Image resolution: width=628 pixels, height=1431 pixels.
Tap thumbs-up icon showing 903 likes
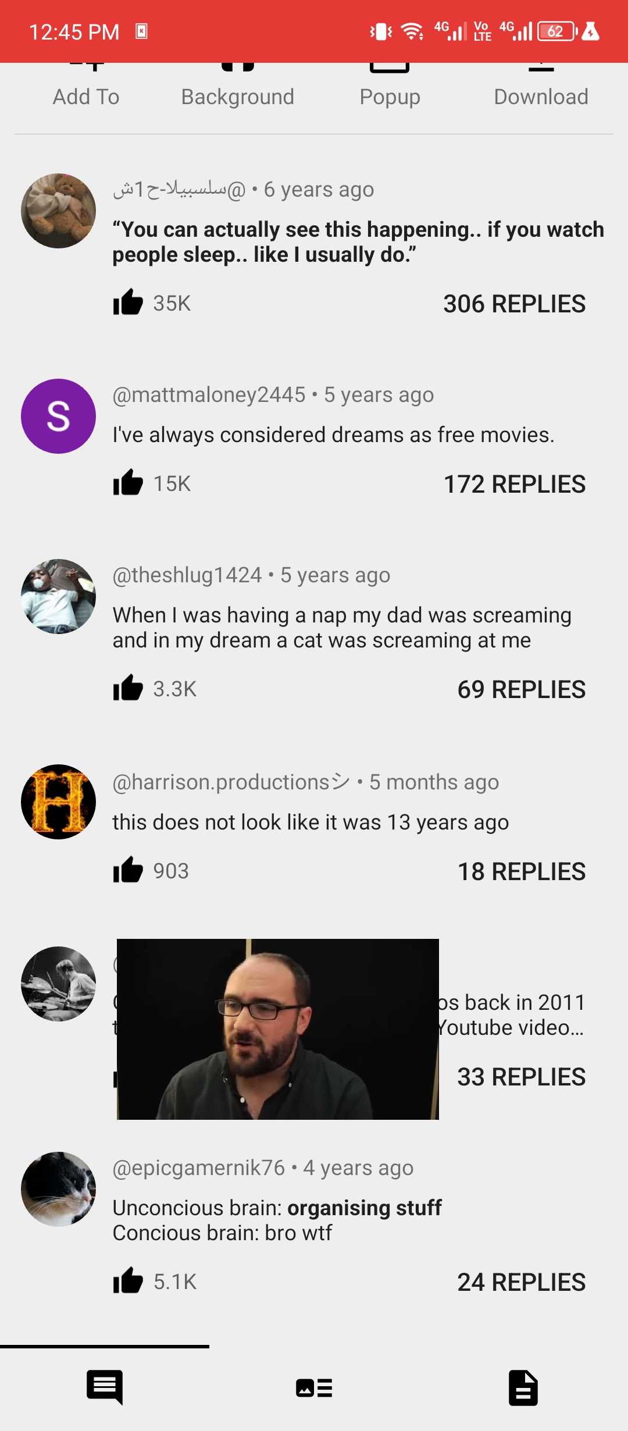pos(128,870)
